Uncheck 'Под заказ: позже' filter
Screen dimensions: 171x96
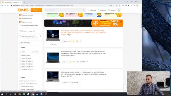pyautogui.click(x=20, y=22)
